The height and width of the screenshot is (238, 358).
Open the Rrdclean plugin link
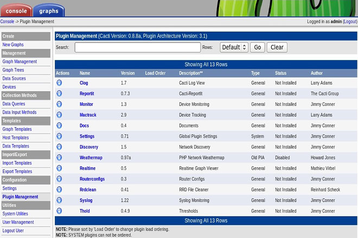pyautogui.click(x=88, y=190)
